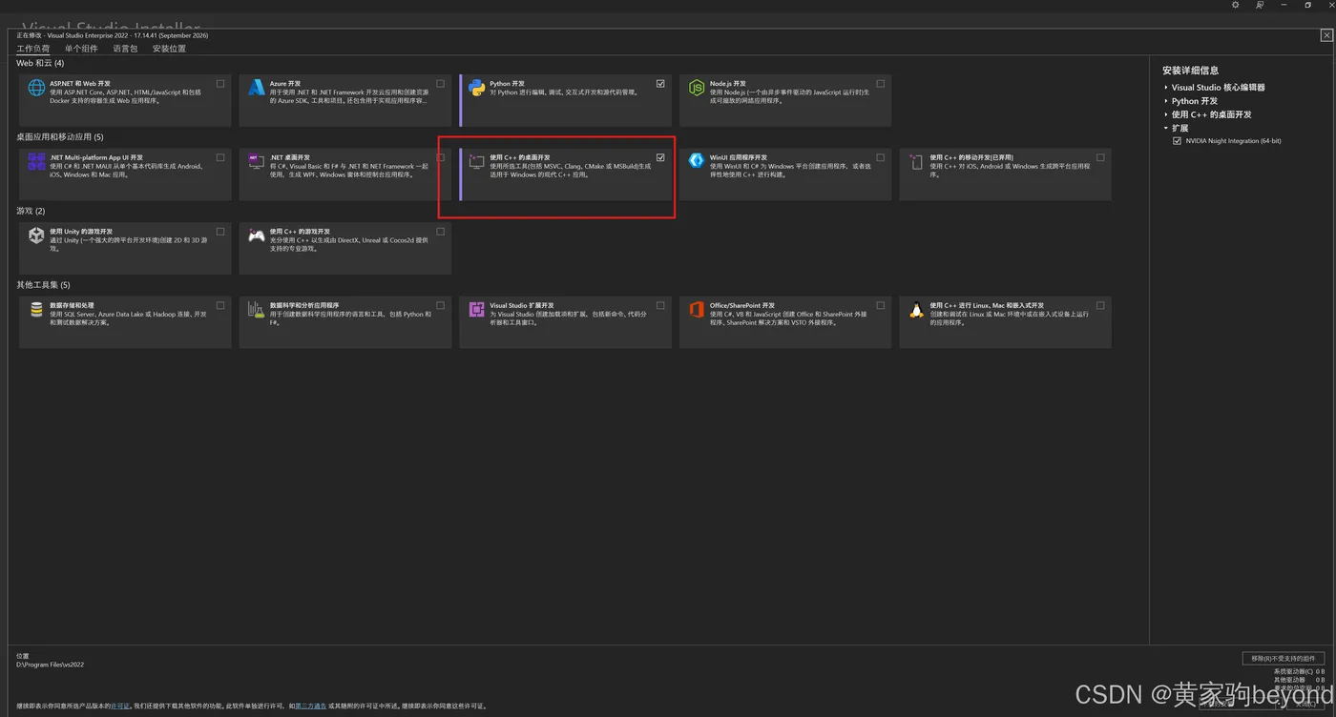This screenshot has width=1336, height=717.
Task: Click the Azure development workload icon
Action: (256, 88)
